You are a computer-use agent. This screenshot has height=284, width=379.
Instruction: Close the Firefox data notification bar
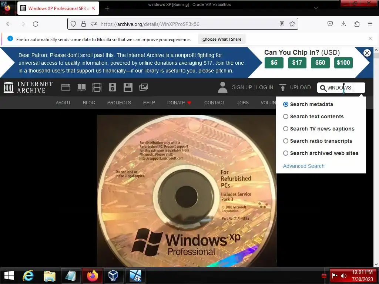tap(370, 38)
